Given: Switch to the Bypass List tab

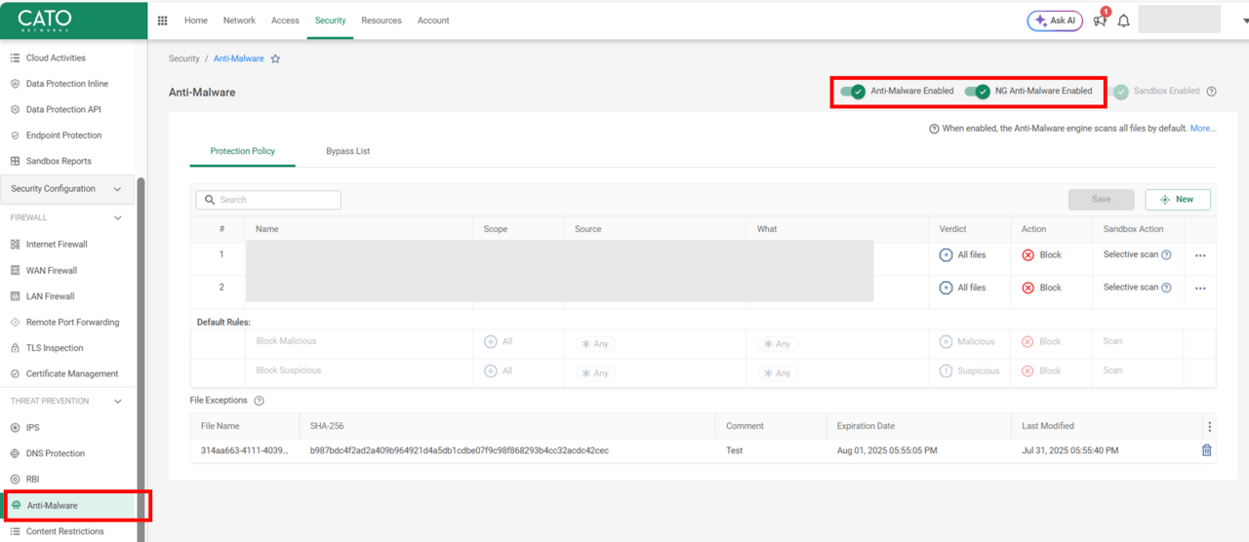Looking at the screenshot, I should pos(348,151).
